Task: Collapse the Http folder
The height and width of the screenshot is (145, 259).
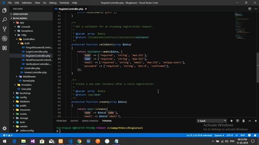Action: point(24,35)
